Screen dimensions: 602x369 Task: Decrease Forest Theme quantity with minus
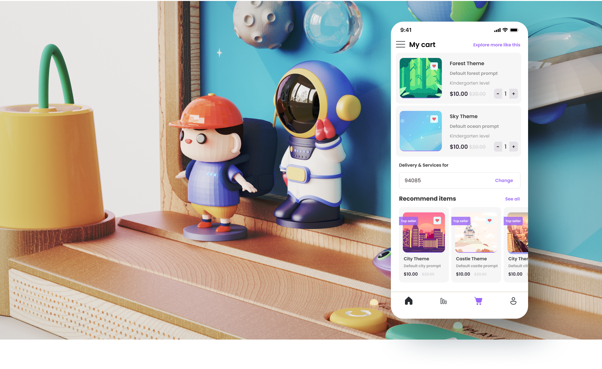point(498,94)
